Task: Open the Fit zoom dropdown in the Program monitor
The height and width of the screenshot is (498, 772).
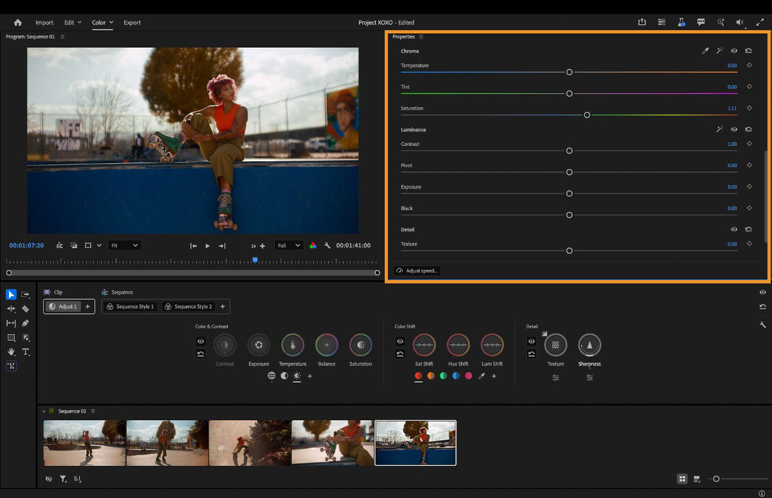Action: pyautogui.click(x=124, y=245)
